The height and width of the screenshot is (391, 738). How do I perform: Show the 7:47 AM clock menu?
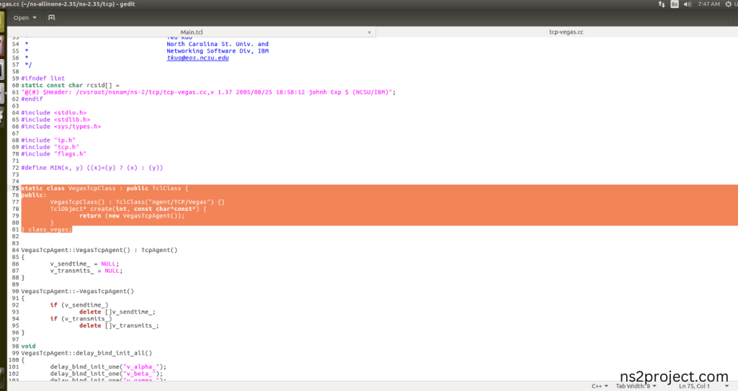(x=709, y=4)
